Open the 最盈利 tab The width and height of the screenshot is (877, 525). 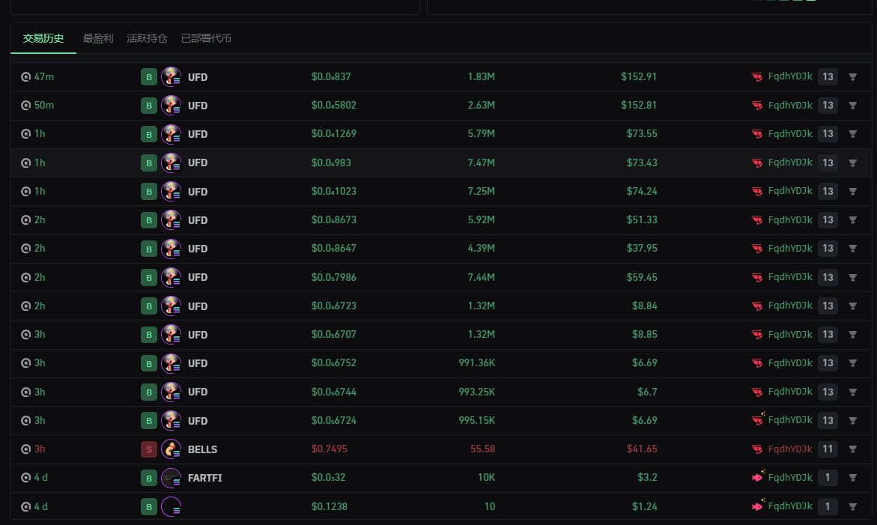(x=98, y=38)
